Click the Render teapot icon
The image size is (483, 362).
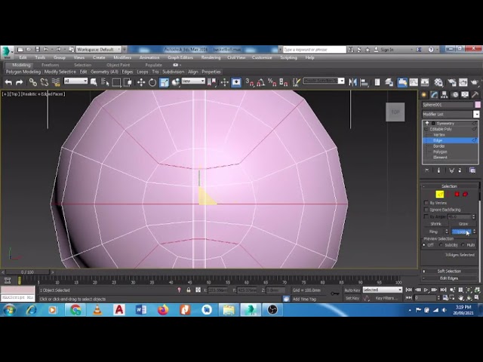click(475, 82)
